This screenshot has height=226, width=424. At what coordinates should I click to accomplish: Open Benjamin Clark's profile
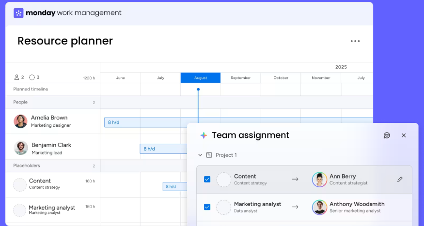[21, 148]
